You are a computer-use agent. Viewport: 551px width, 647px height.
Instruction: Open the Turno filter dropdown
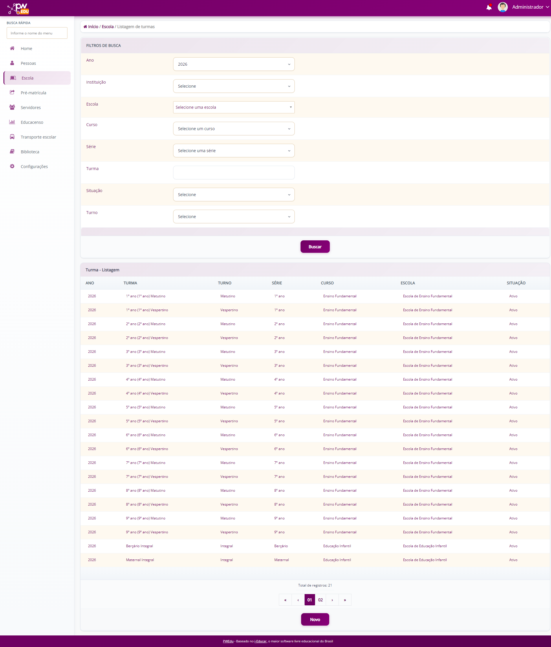click(x=233, y=217)
